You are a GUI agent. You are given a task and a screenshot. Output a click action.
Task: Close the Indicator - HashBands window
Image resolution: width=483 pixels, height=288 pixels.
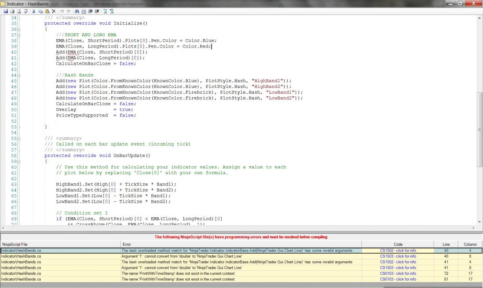474,4
